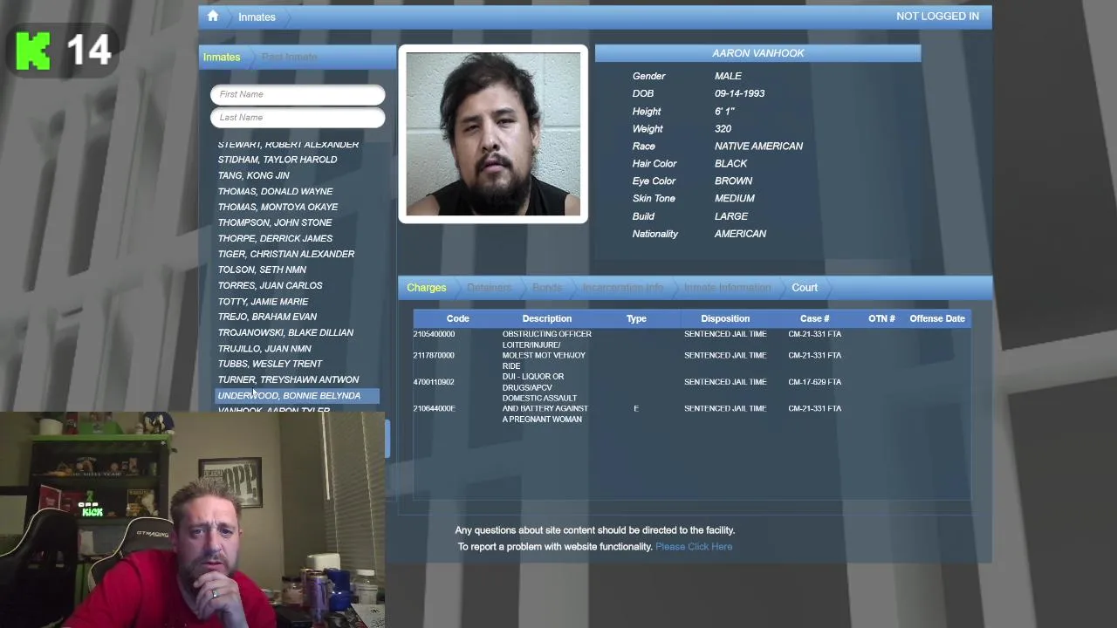Select inmate TREJO, BRAHAM EVAN

(267, 317)
